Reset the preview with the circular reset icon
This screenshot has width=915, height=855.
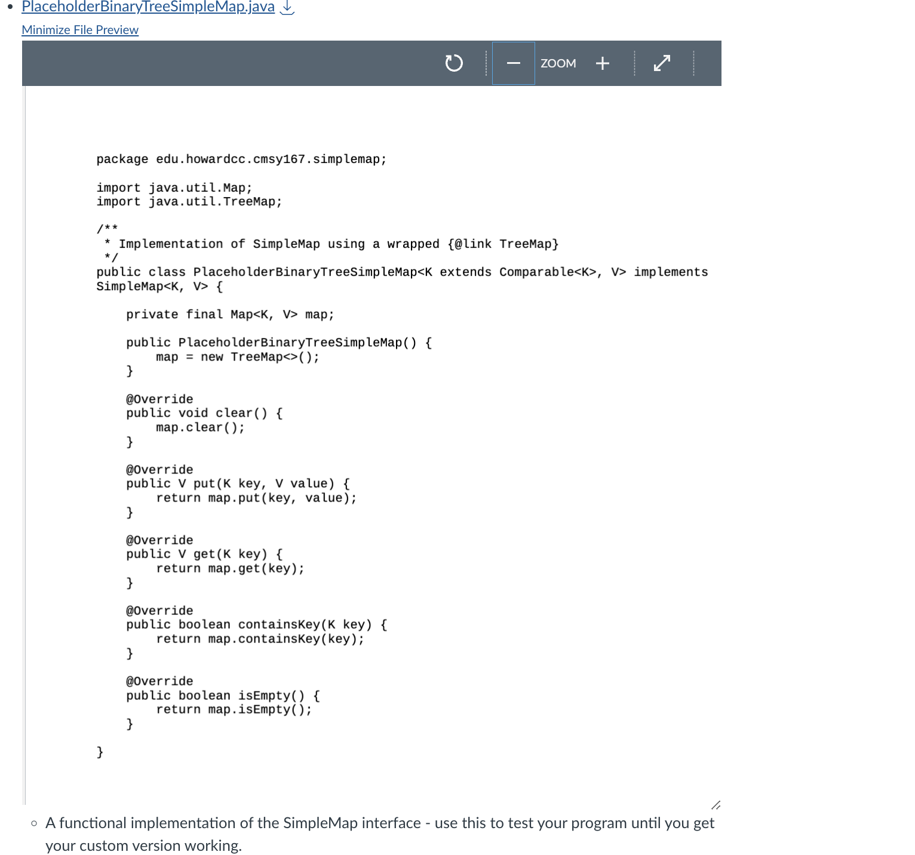coord(454,63)
